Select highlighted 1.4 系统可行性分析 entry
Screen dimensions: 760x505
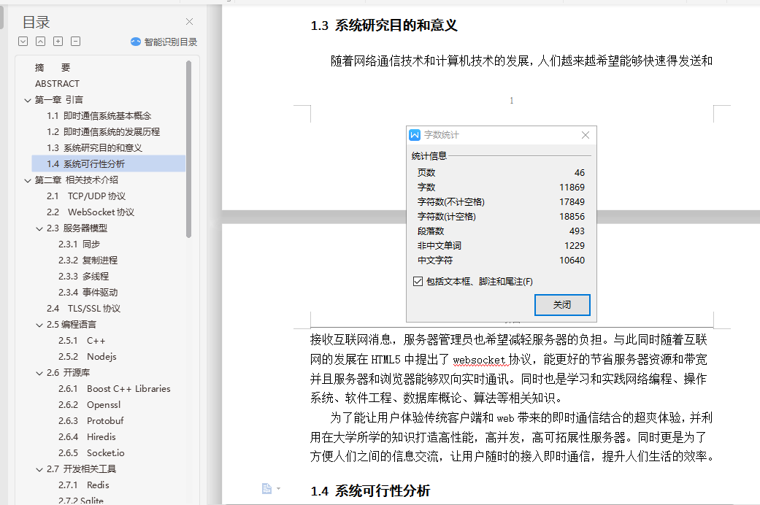click(109, 163)
